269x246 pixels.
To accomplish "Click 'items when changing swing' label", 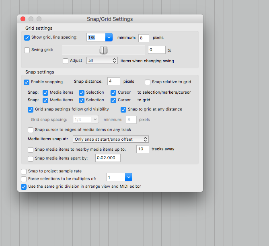I will coord(147,61).
